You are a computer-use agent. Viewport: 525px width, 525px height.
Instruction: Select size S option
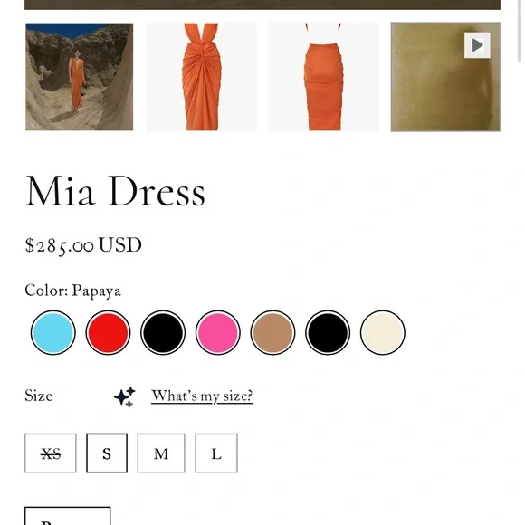[x=107, y=453]
